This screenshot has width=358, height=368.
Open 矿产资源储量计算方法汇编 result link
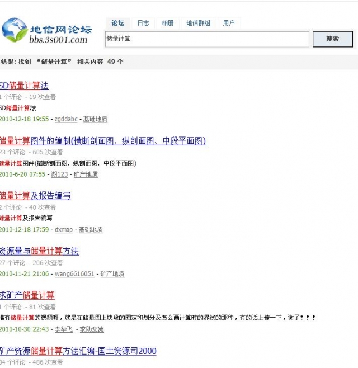(x=78, y=351)
